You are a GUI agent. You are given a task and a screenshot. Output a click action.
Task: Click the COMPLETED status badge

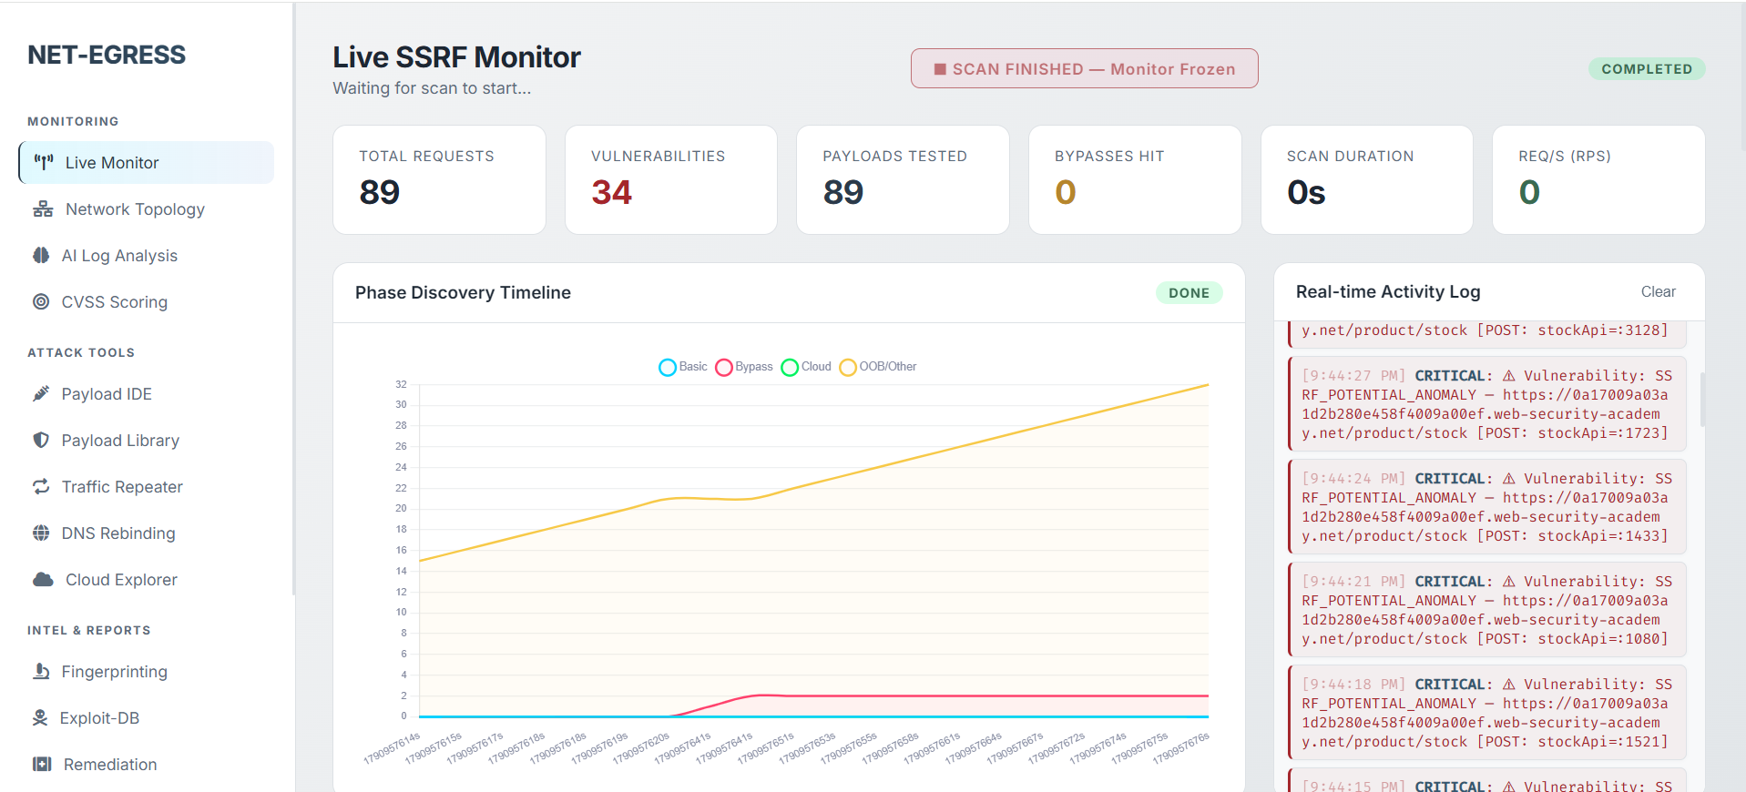[1647, 69]
